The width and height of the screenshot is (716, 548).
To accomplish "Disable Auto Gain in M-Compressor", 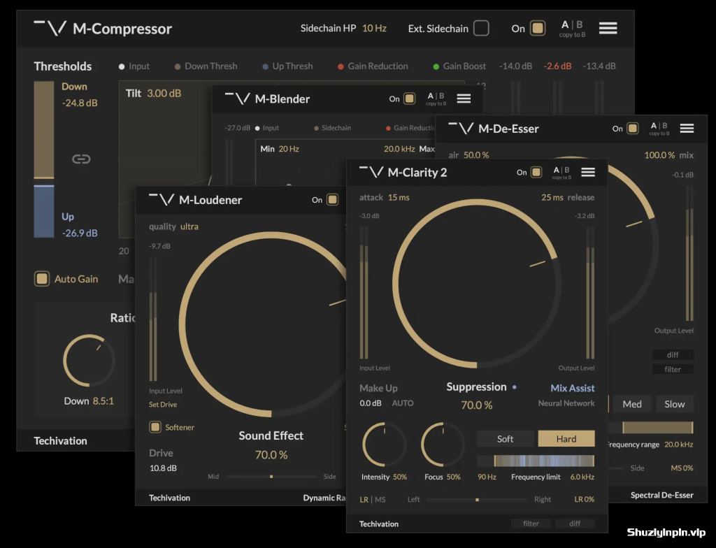I will (x=42, y=279).
